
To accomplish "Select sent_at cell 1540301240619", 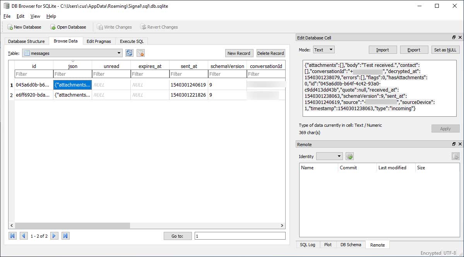I will (x=188, y=85).
